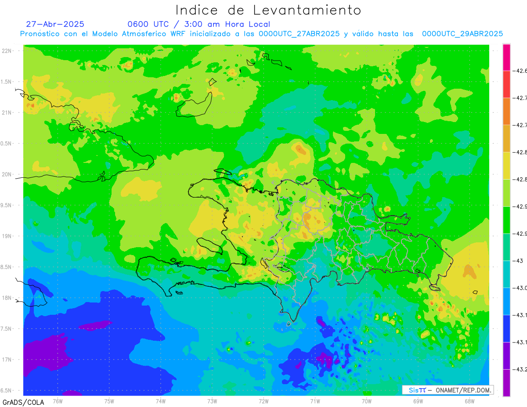Click the WRF model forecast description line
This screenshot has width=527, height=407.
pyautogui.click(x=262, y=34)
